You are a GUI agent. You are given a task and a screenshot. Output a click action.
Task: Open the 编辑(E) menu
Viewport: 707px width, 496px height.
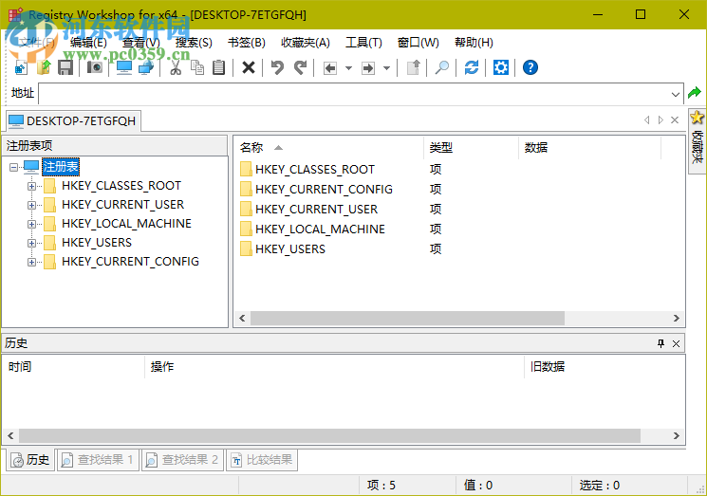(x=88, y=43)
